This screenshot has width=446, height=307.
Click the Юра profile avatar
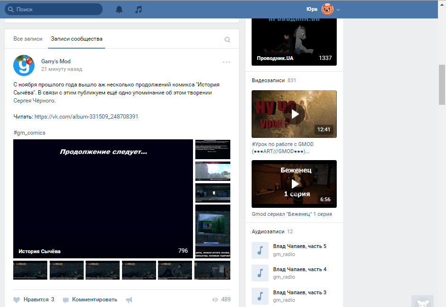327,9
